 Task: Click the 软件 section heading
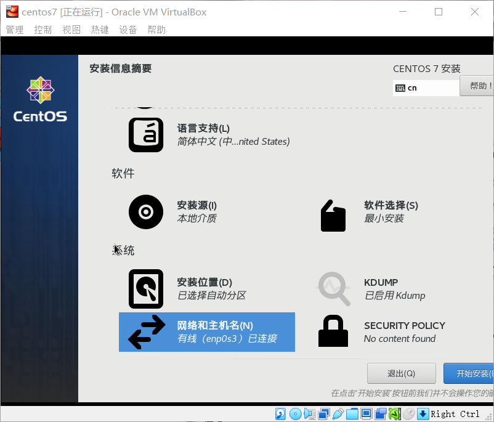click(x=123, y=173)
